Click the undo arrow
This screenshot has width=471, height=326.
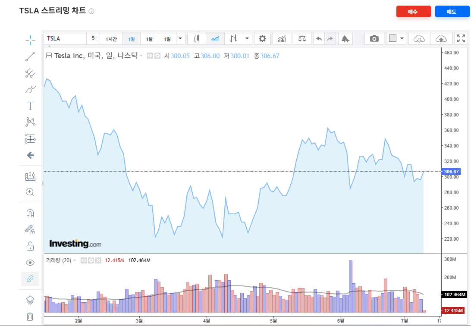pyautogui.click(x=319, y=38)
